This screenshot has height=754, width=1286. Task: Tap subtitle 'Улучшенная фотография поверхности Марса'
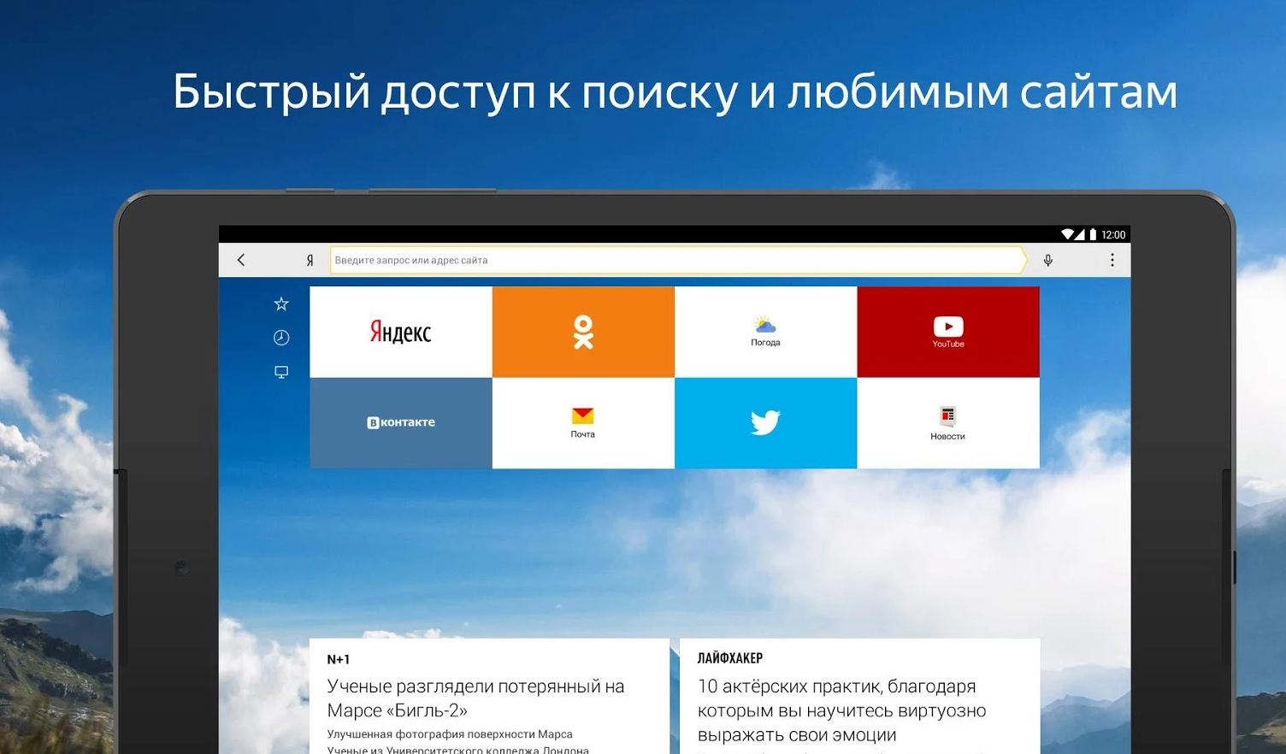pos(450,734)
